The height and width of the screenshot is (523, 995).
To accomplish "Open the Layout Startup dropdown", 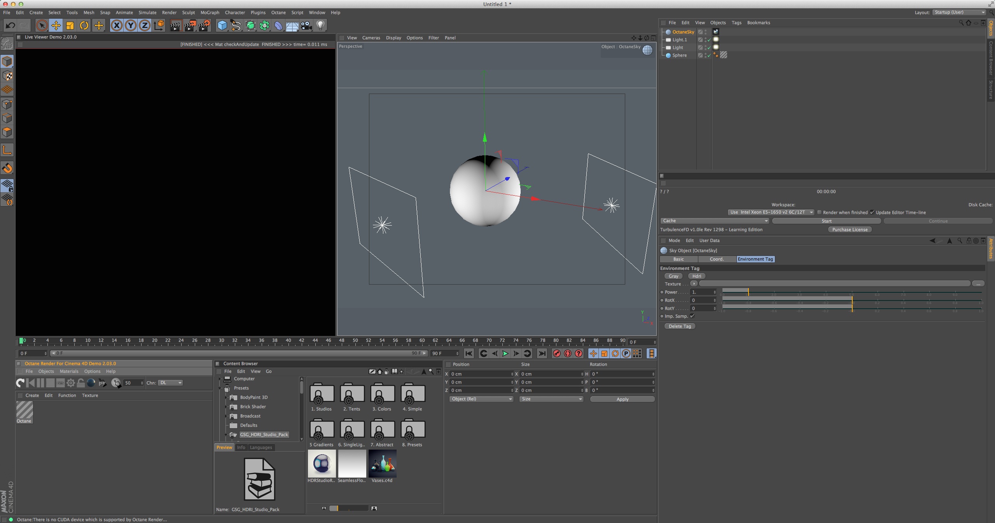I will (959, 12).
